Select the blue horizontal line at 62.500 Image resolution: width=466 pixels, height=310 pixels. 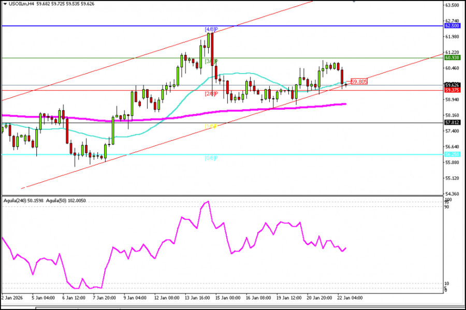coord(222,26)
